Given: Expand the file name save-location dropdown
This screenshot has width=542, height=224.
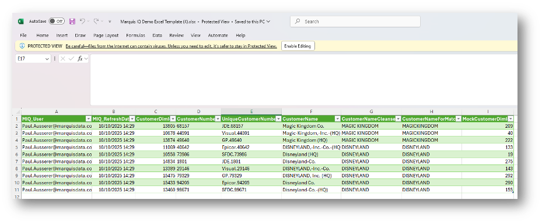Looking at the screenshot, I should 268,22.
